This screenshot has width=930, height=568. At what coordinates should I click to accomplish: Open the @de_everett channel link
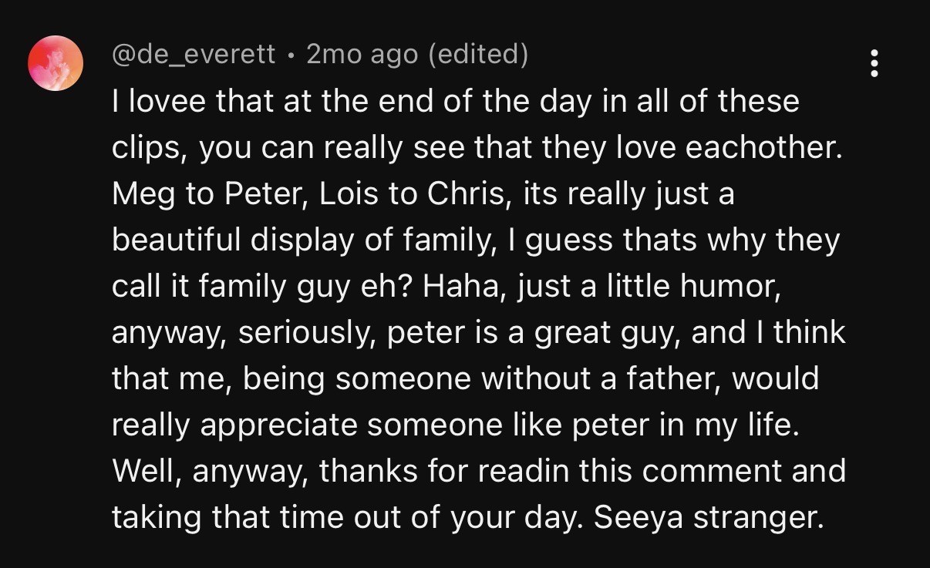(x=194, y=55)
